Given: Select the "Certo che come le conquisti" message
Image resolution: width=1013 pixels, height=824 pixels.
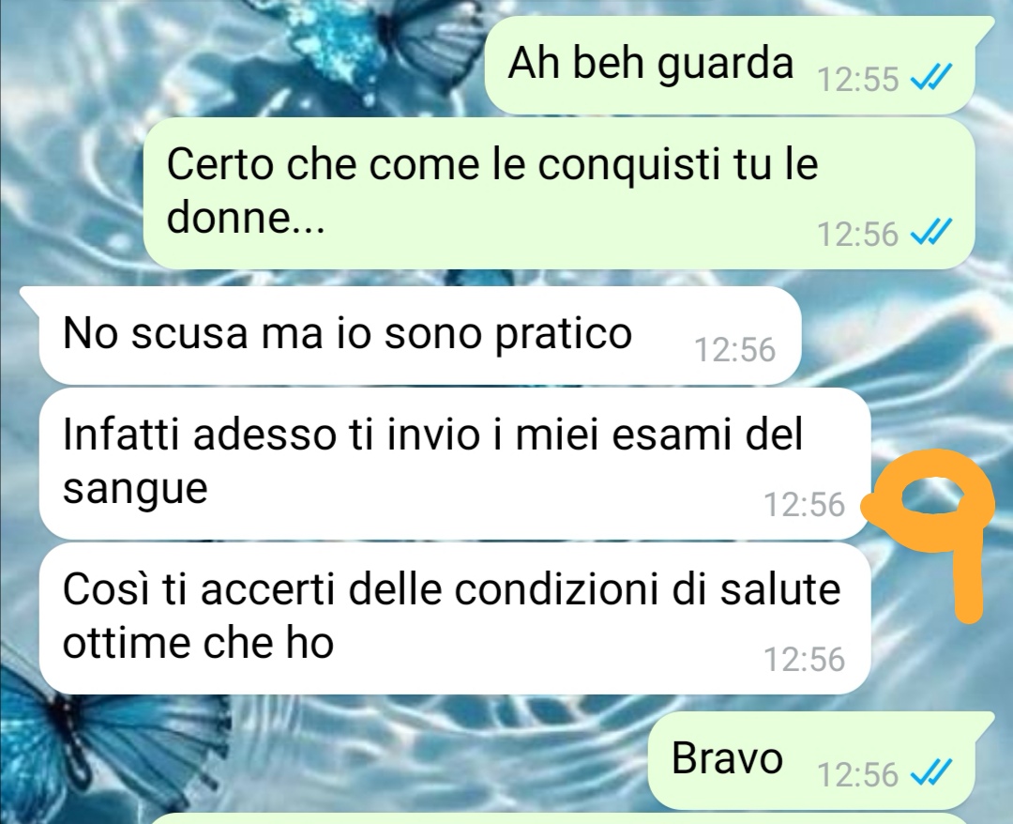Looking at the screenshot, I should [559, 192].
